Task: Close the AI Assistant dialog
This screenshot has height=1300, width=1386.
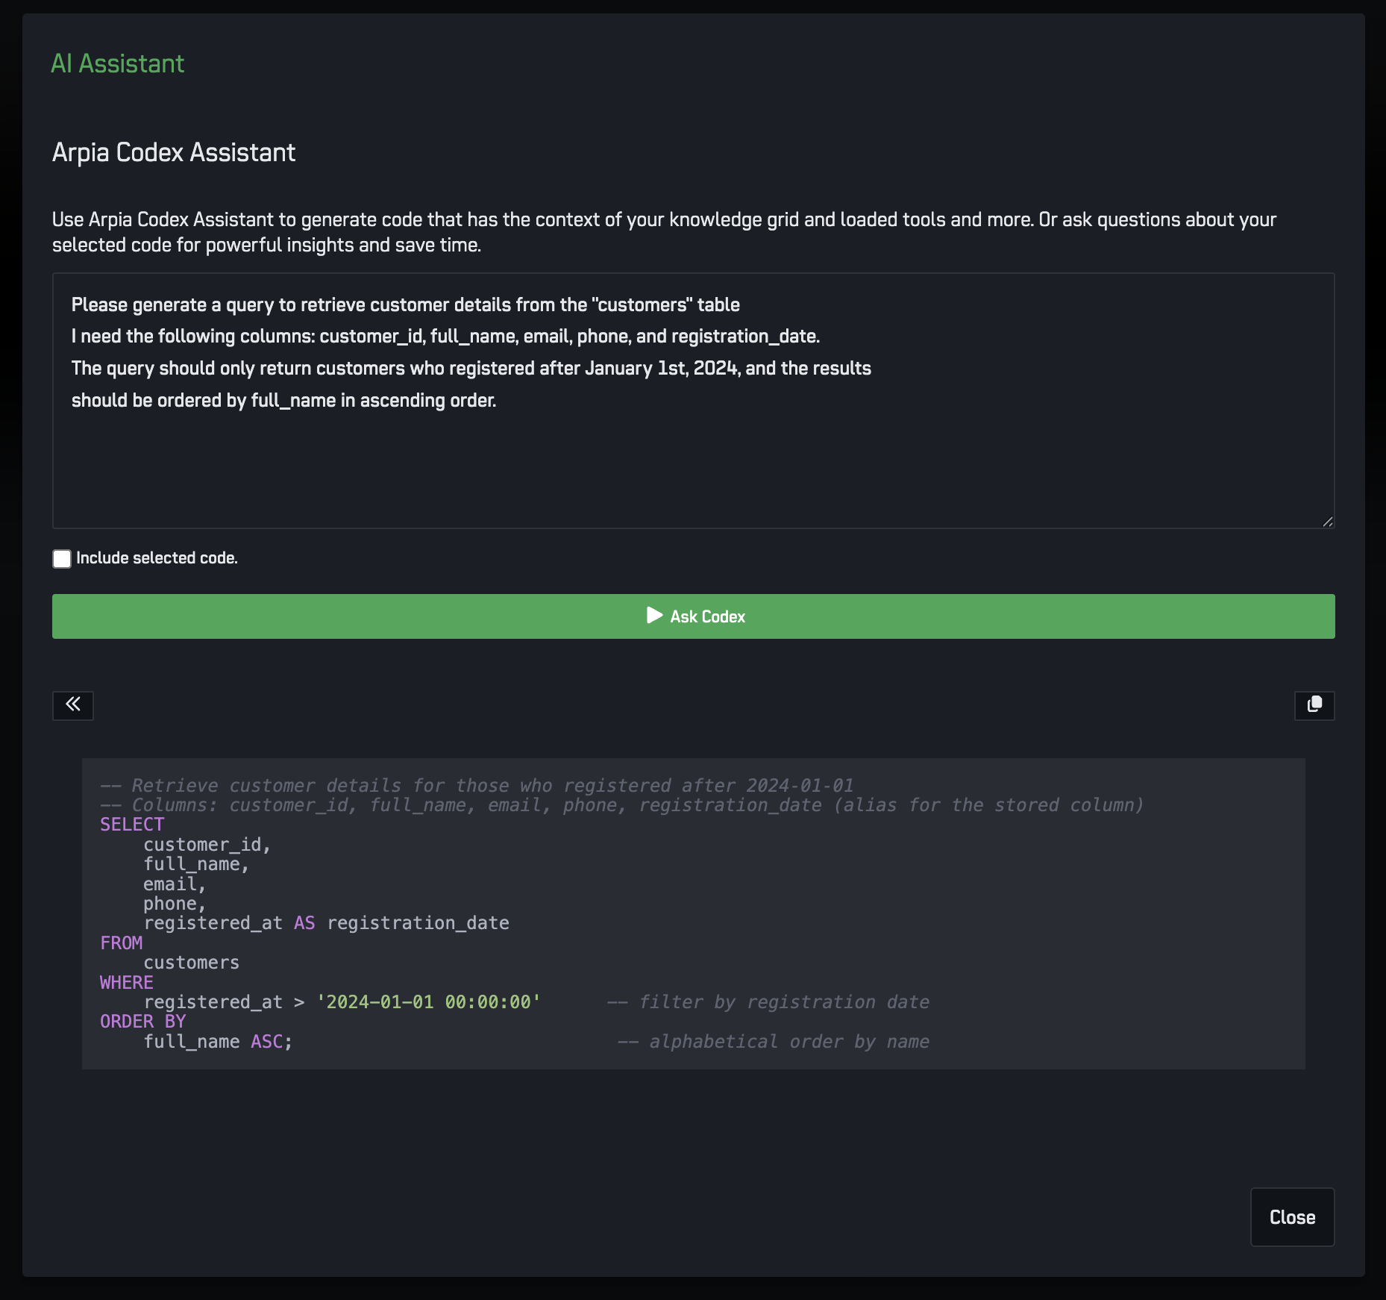Action: (x=1292, y=1217)
